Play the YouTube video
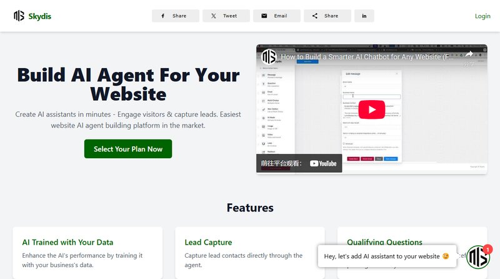 372,109
